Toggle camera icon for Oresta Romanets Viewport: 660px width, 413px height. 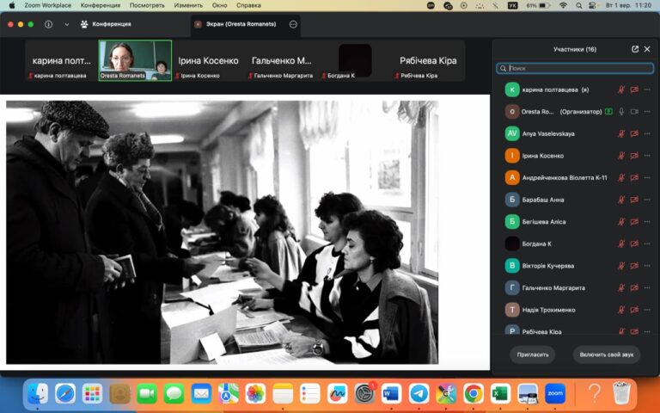click(x=634, y=112)
